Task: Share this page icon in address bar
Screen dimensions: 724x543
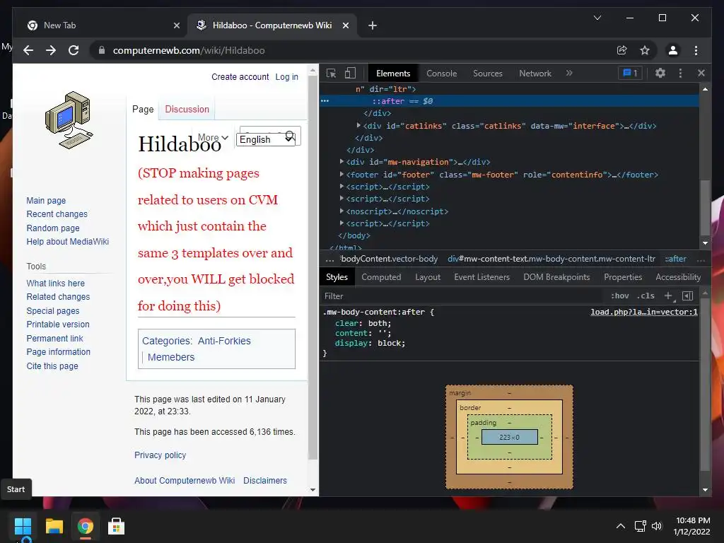Action: coord(622,50)
